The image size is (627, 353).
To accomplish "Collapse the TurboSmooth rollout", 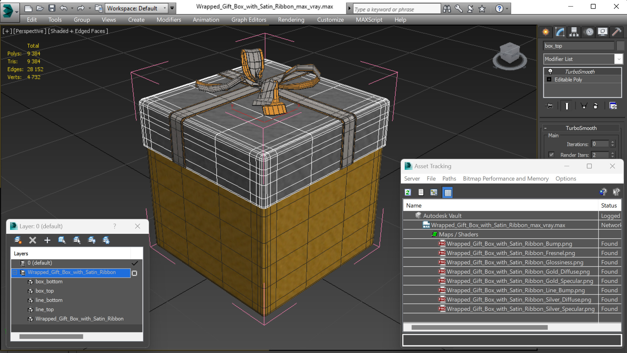I will click(545, 128).
